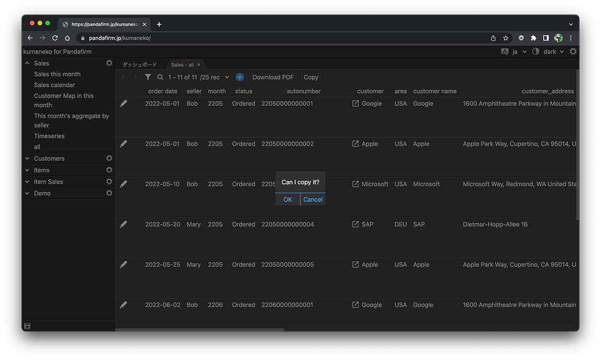Add a new record with plus icon

(239, 77)
